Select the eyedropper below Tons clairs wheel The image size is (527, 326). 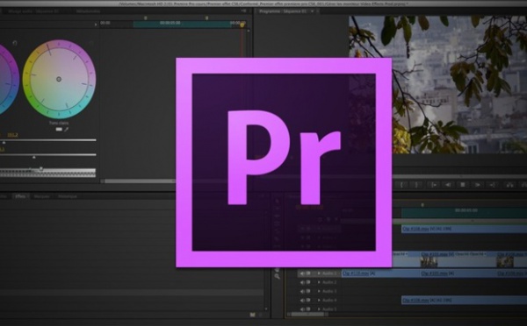click(x=67, y=130)
